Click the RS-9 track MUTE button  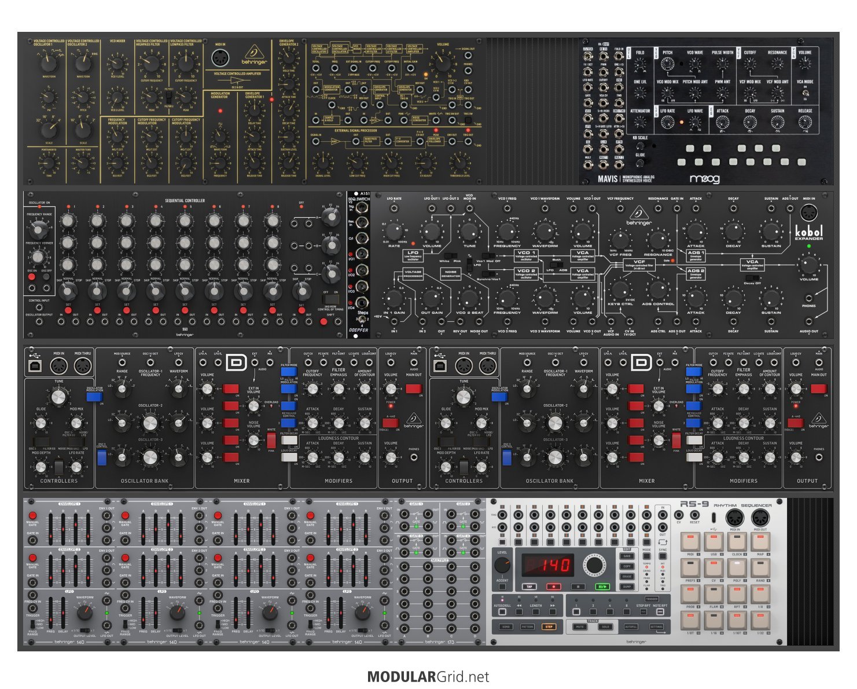pyautogui.click(x=580, y=626)
